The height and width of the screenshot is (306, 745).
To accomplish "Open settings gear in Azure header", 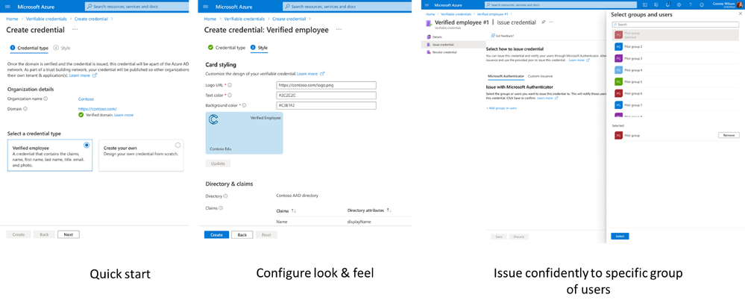I will (679, 4).
